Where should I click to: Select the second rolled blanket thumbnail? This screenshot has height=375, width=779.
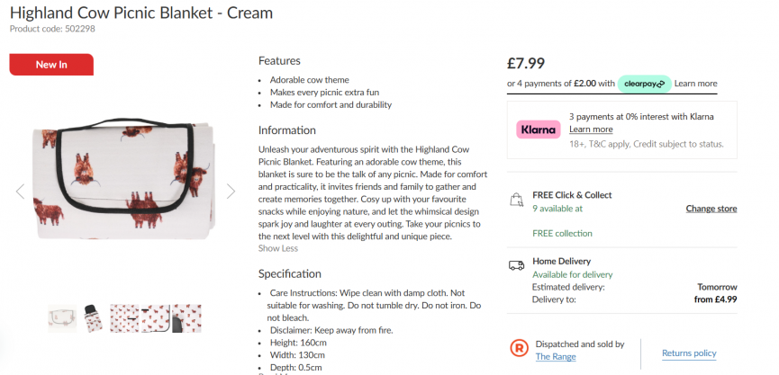[94, 318]
